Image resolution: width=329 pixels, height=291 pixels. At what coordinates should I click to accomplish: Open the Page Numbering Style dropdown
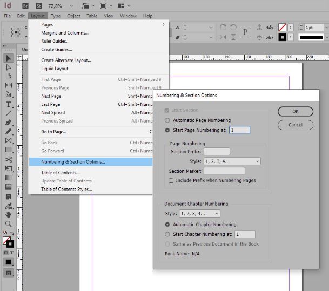pos(232,161)
